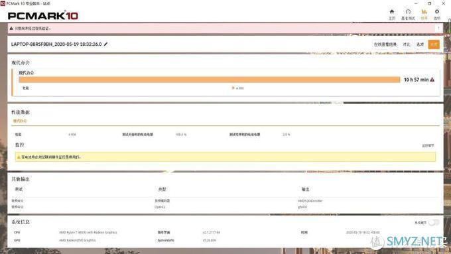451x254 pixels.
Task: Open the monitoring run details link
Action: point(428,145)
